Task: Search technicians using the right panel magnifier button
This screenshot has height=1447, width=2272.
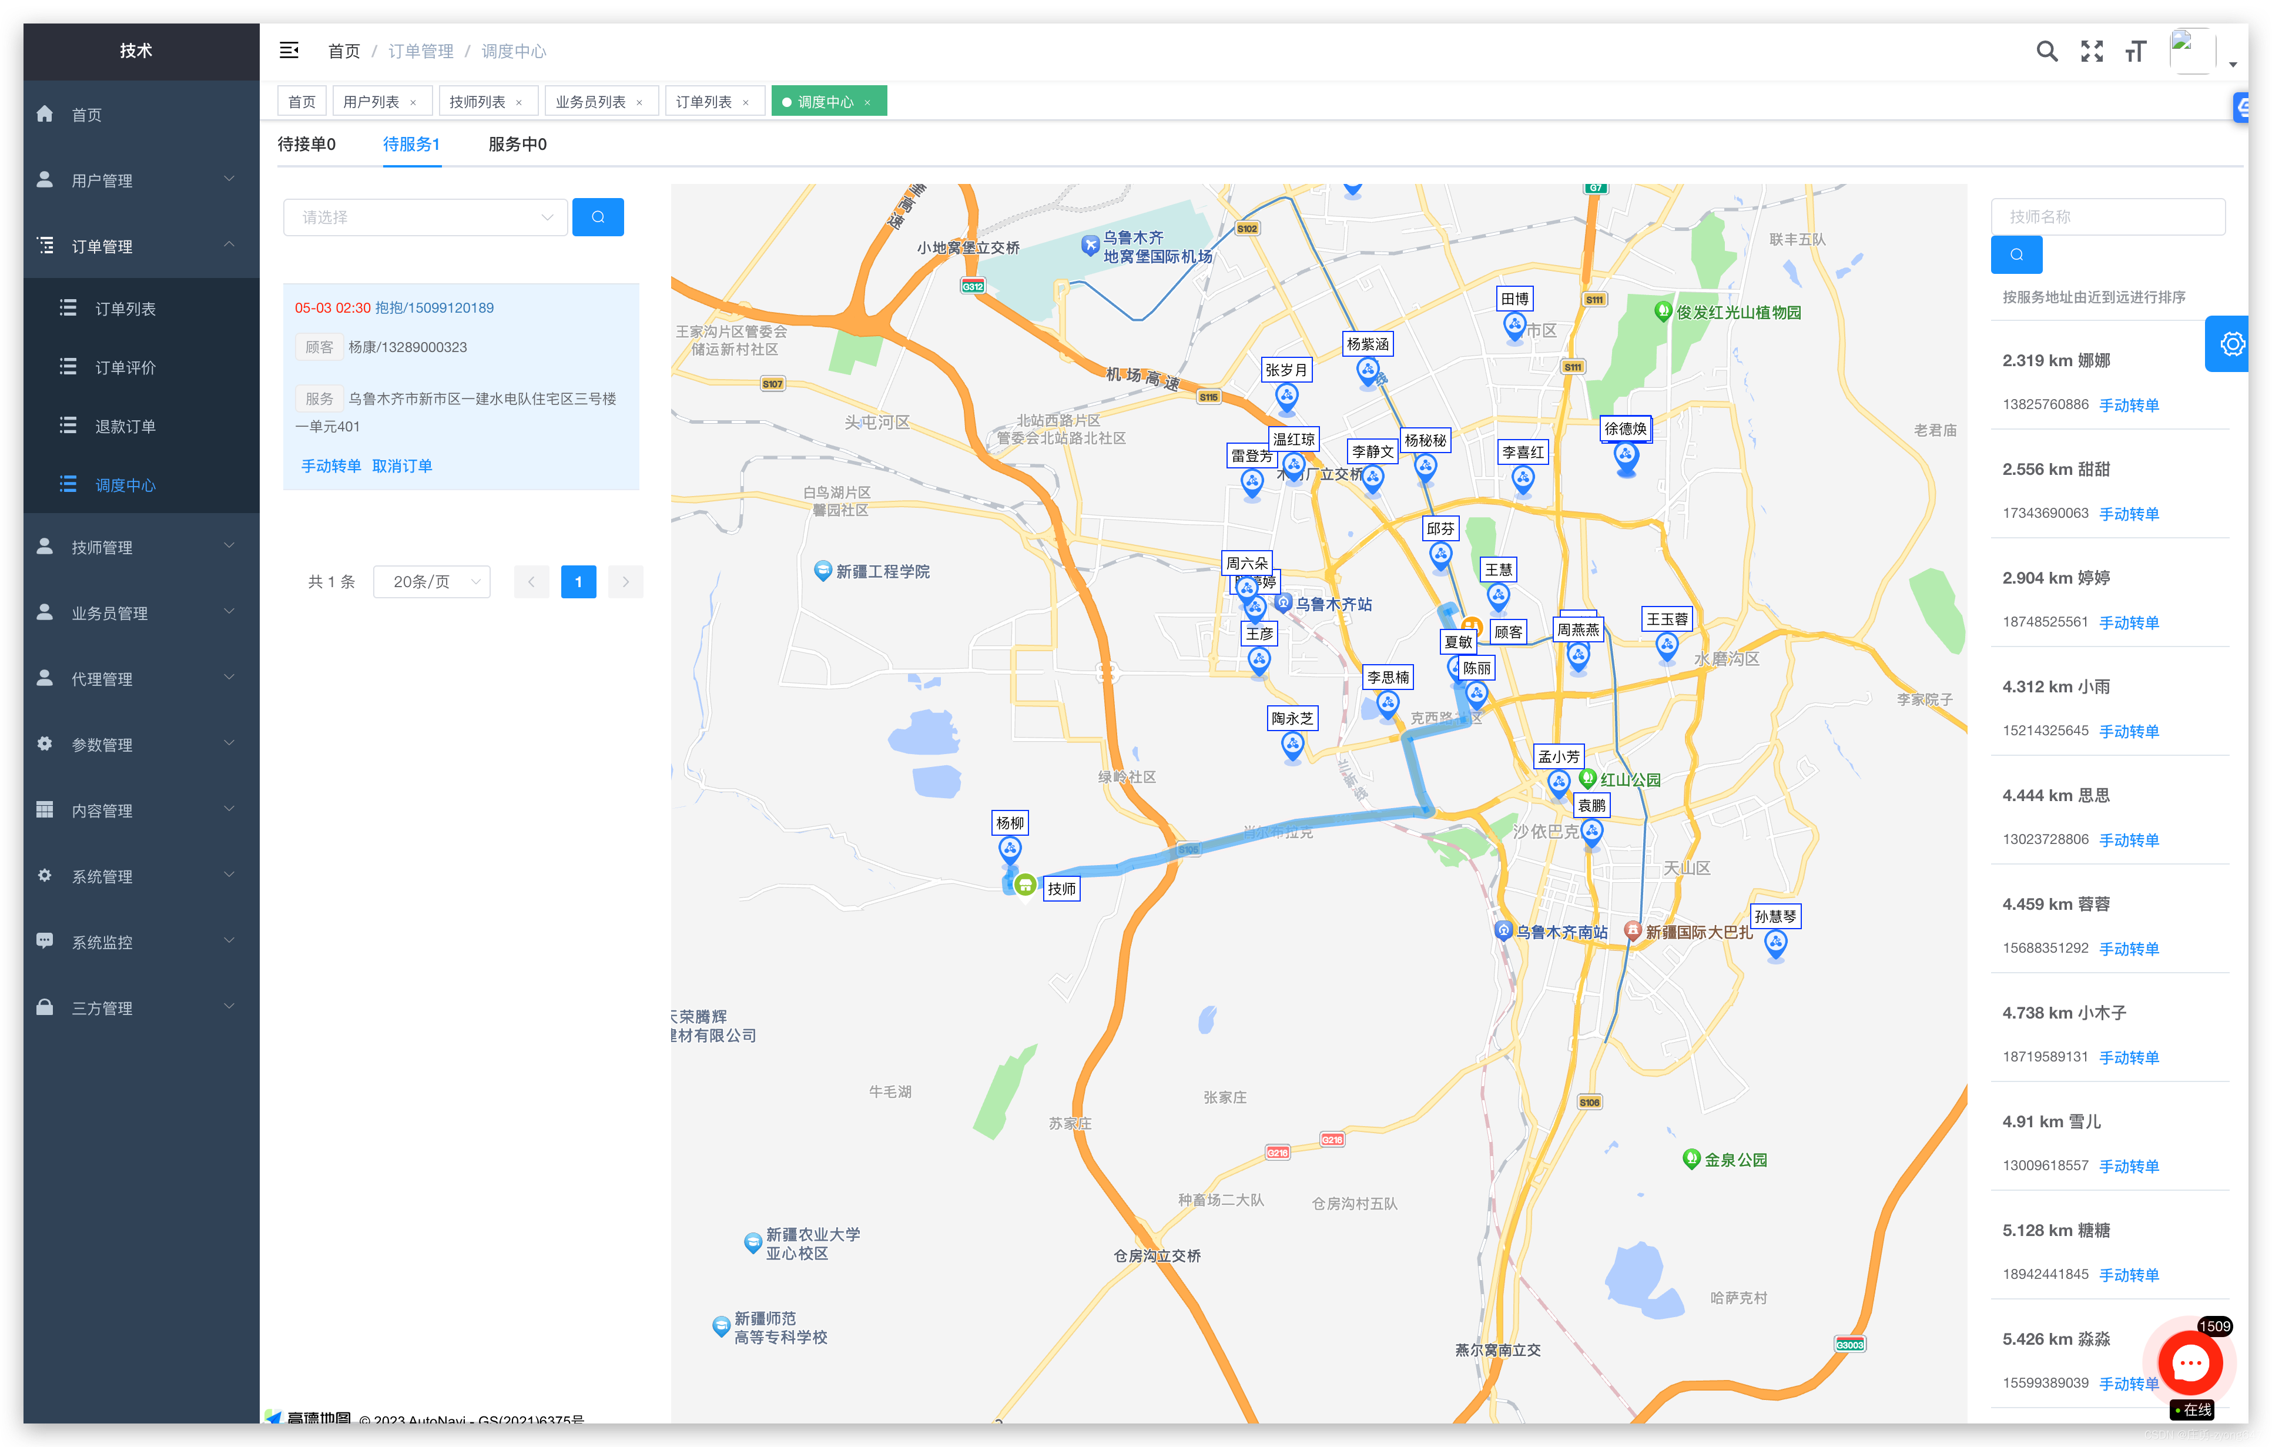Action: pos(2018,254)
